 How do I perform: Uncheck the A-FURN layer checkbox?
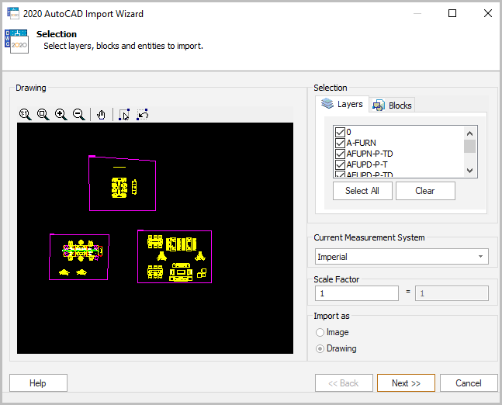click(x=340, y=143)
